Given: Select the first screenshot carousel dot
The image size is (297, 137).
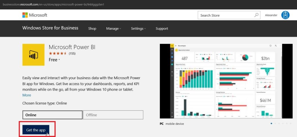Looking at the screenshot, I should [271, 124].
